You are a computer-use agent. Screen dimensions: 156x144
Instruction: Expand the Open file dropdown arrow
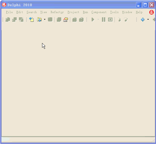[x=45, y=20]
